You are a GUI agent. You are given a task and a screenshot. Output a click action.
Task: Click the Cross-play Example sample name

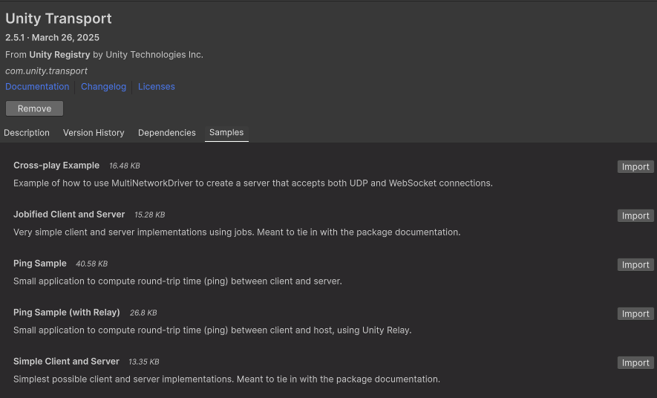click(56, 166)
